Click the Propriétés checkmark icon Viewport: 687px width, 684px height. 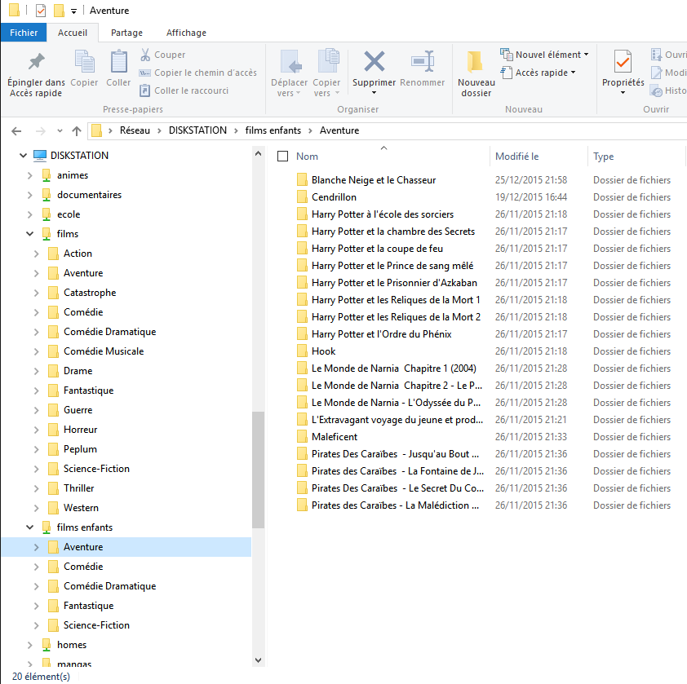pos(623,61)
